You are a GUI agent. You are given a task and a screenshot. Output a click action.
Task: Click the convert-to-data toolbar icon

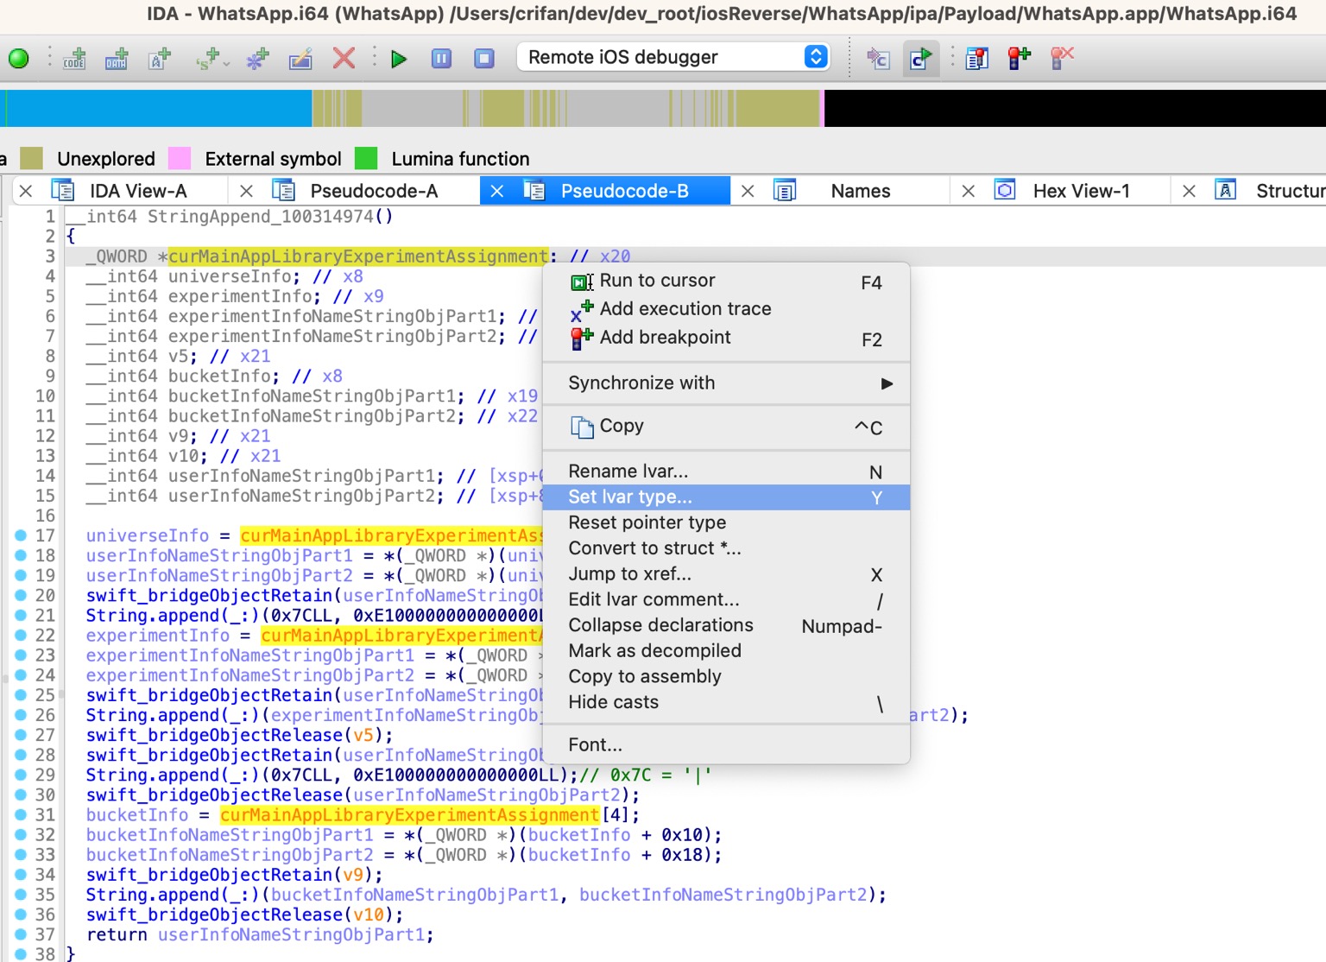point(117,59)
